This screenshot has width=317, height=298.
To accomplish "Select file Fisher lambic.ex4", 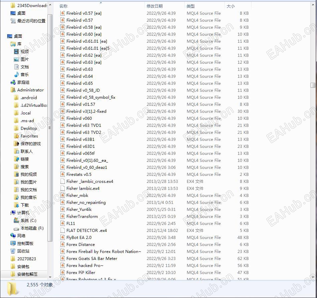I will pyautogui.click(x=83, y=189).
